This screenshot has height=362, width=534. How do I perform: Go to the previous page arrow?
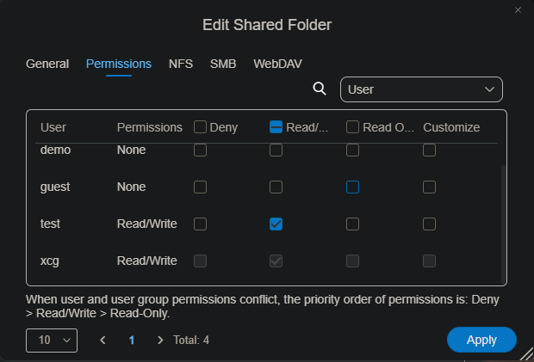(x=103, y=340)
